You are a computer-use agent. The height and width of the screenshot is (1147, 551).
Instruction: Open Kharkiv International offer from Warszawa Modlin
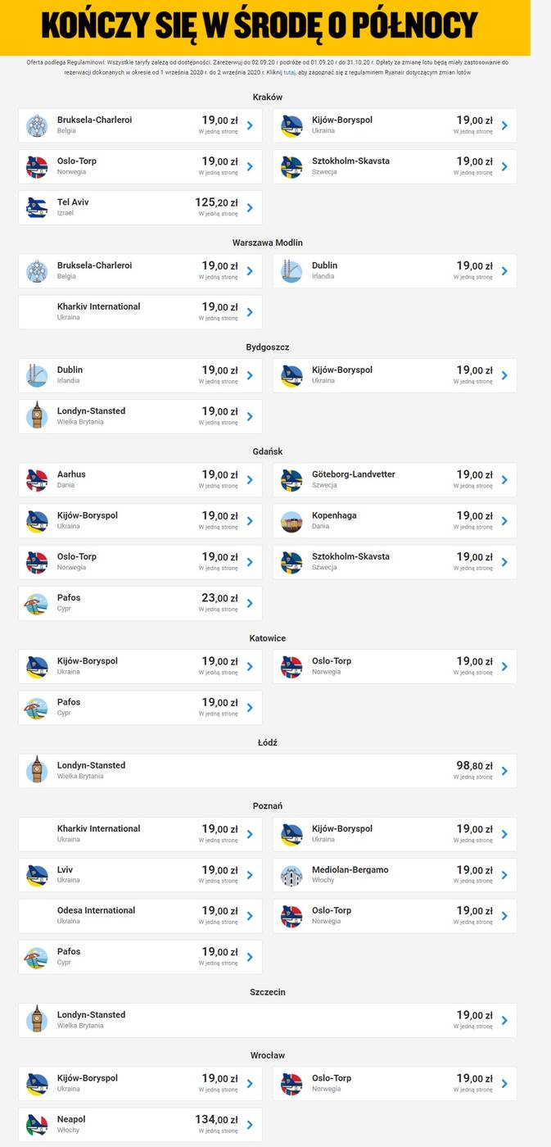click(x=140, y=312)
